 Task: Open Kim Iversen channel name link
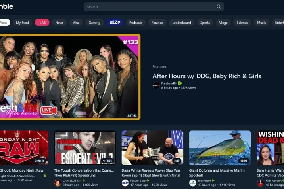coord(274,181)
